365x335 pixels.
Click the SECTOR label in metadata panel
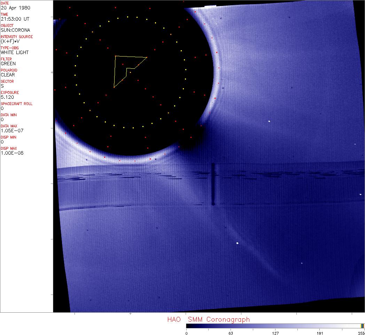[x=7, y=81]
